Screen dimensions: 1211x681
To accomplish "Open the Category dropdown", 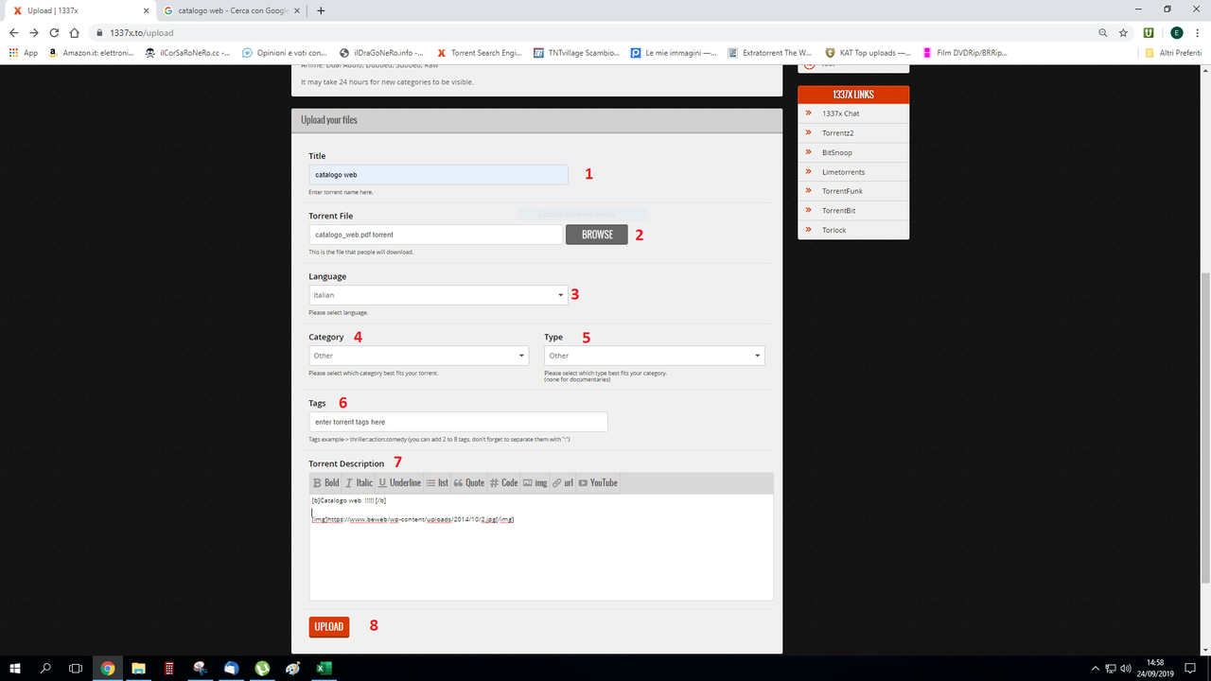I will (x=419, y=356).
